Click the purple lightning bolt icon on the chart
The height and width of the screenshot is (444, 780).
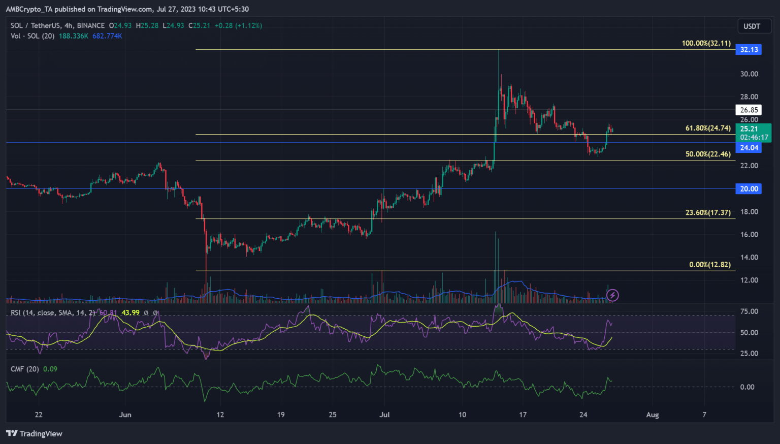[x=612, y=295]
